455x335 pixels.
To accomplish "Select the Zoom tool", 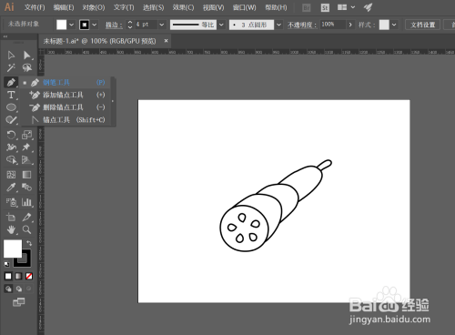I will click(26, 229).
